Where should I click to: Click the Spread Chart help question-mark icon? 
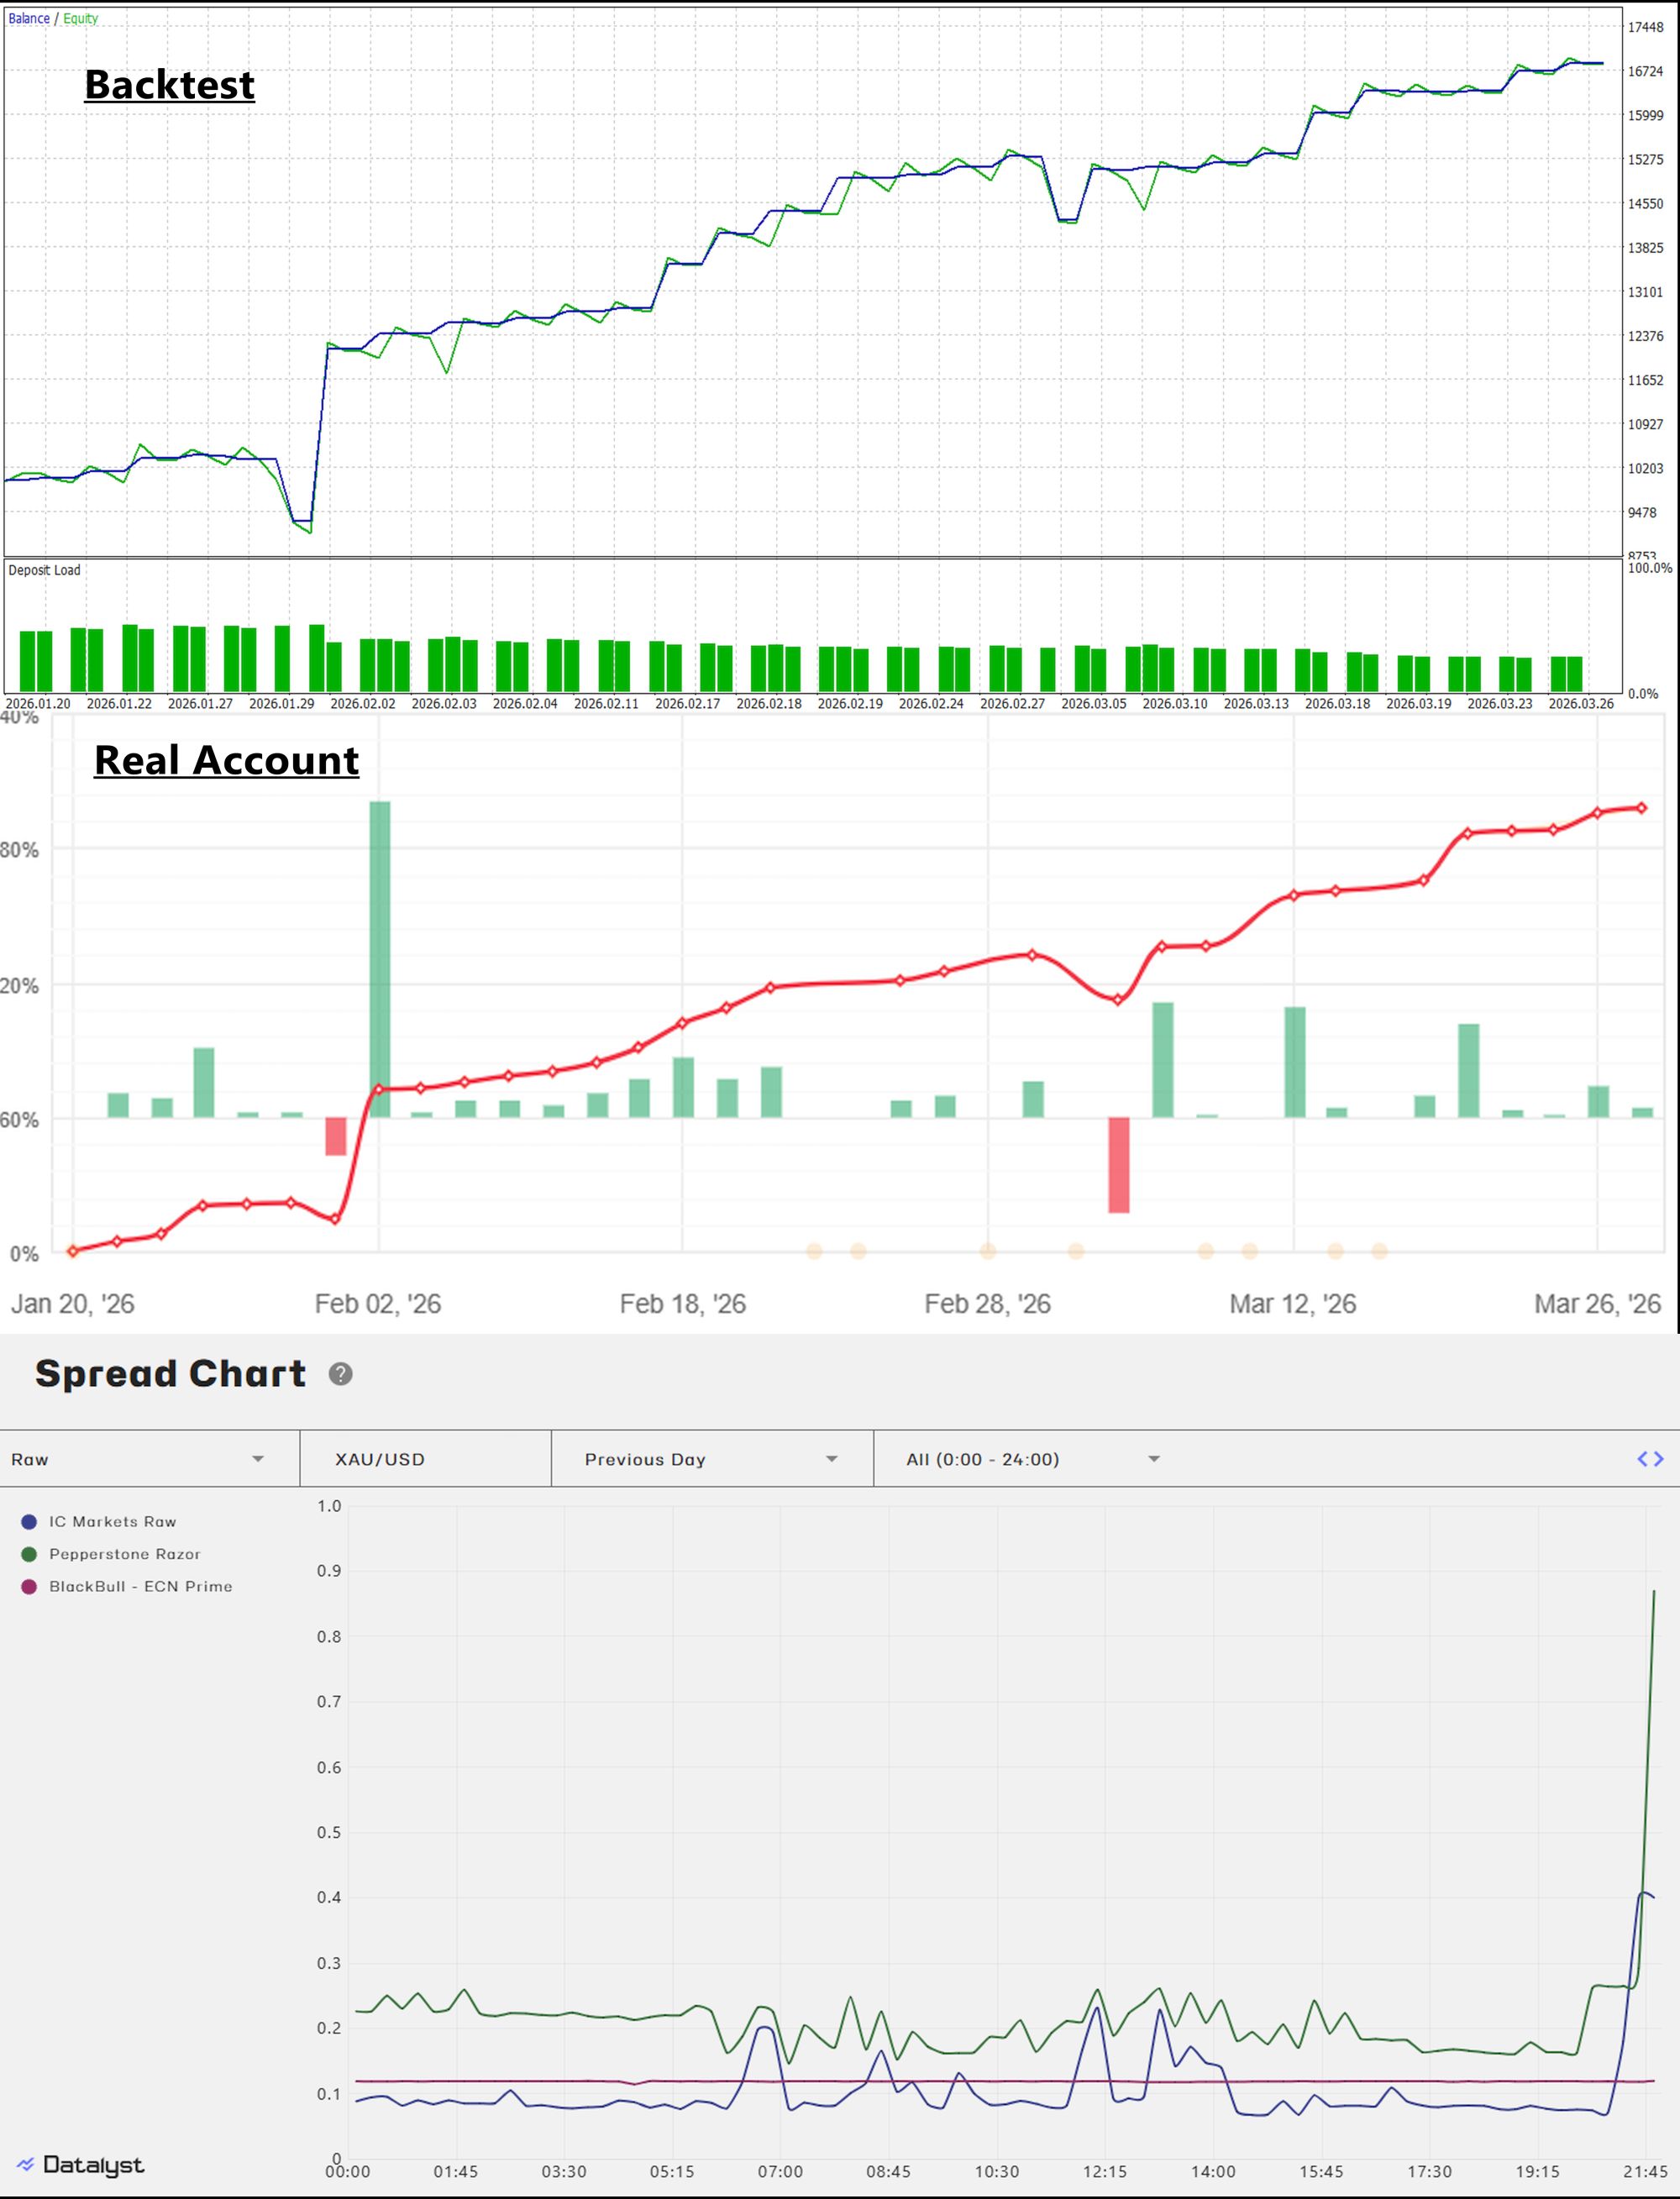[340, 1374]
